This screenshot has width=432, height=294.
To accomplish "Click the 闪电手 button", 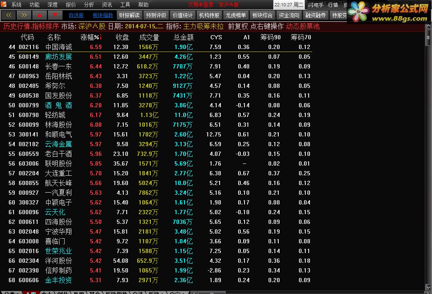I will (x=316, y=5).
